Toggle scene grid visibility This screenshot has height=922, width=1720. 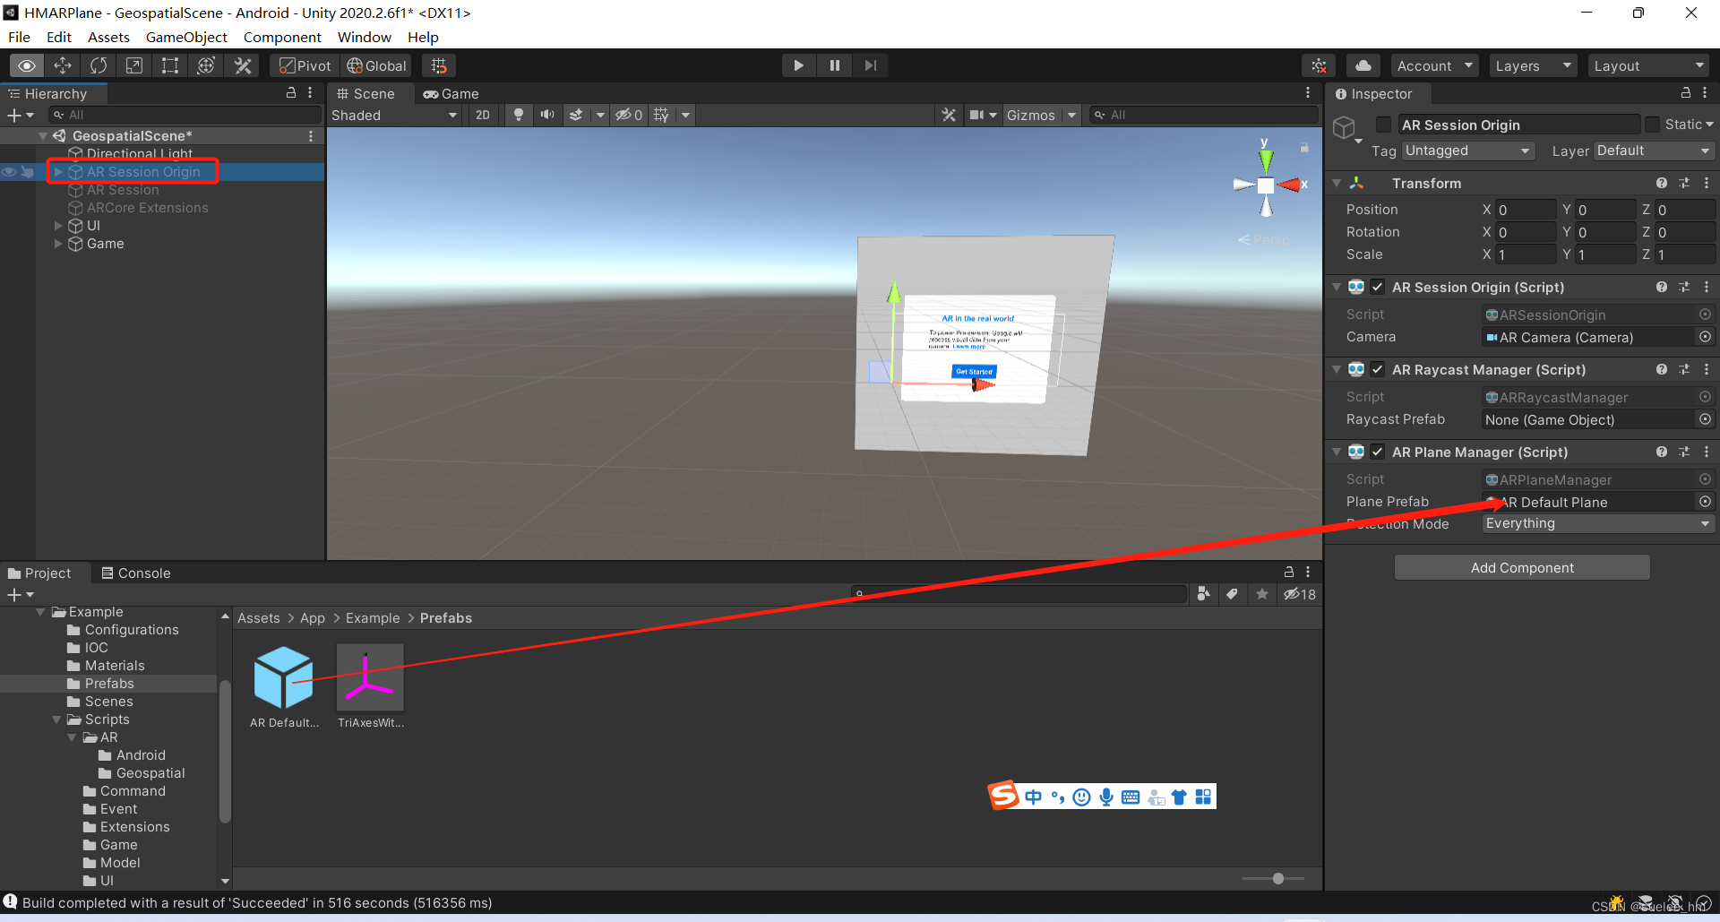[x=661, y=115]
